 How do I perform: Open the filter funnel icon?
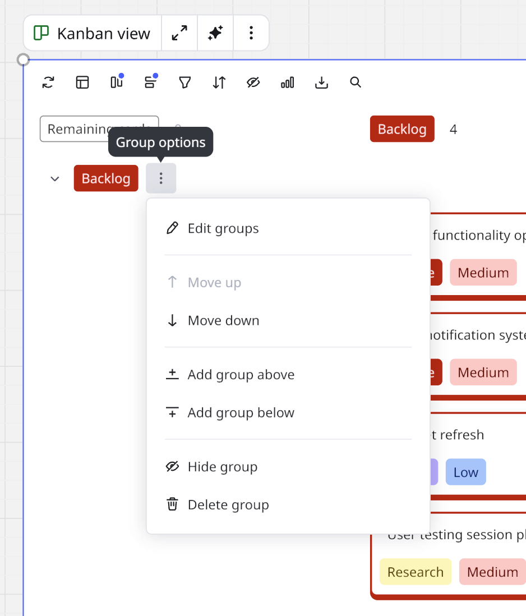pyautogui.click(x=184, y=82)
